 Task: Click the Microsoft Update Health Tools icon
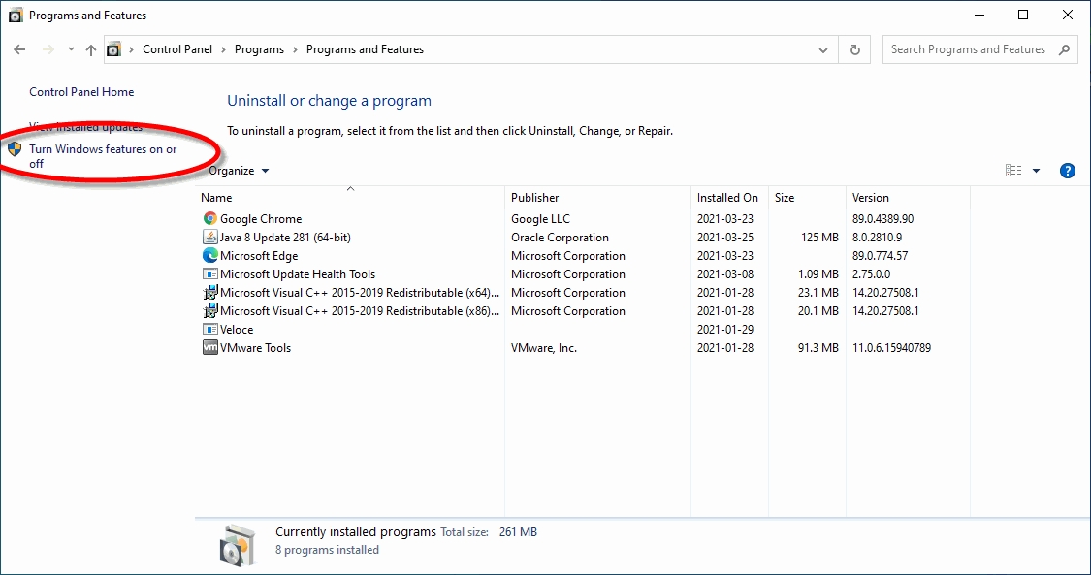click(x=210, y=274)
